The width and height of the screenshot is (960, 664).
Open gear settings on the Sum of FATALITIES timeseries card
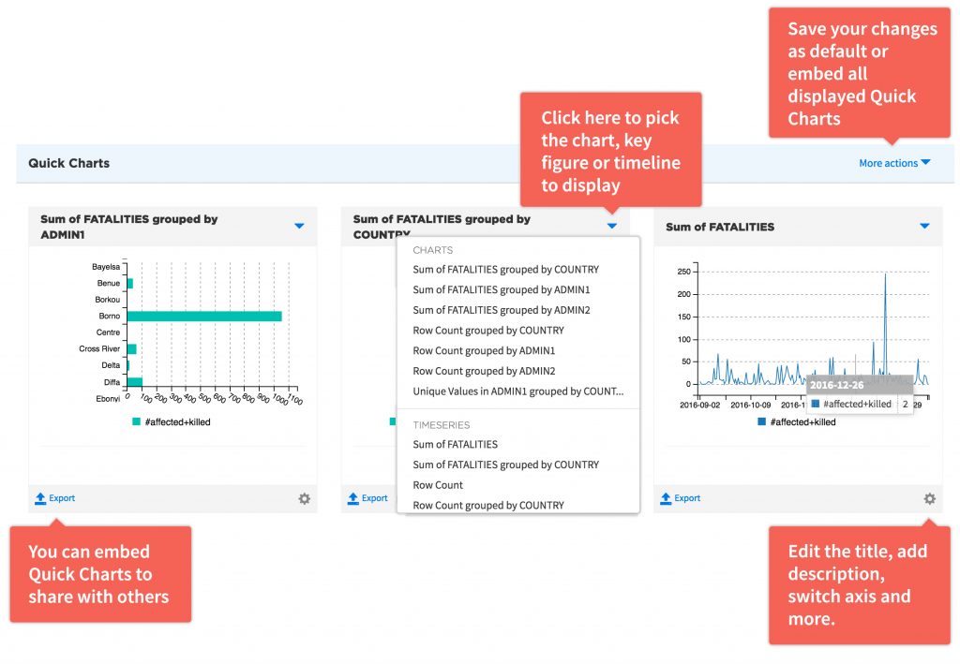pos(929,499)
